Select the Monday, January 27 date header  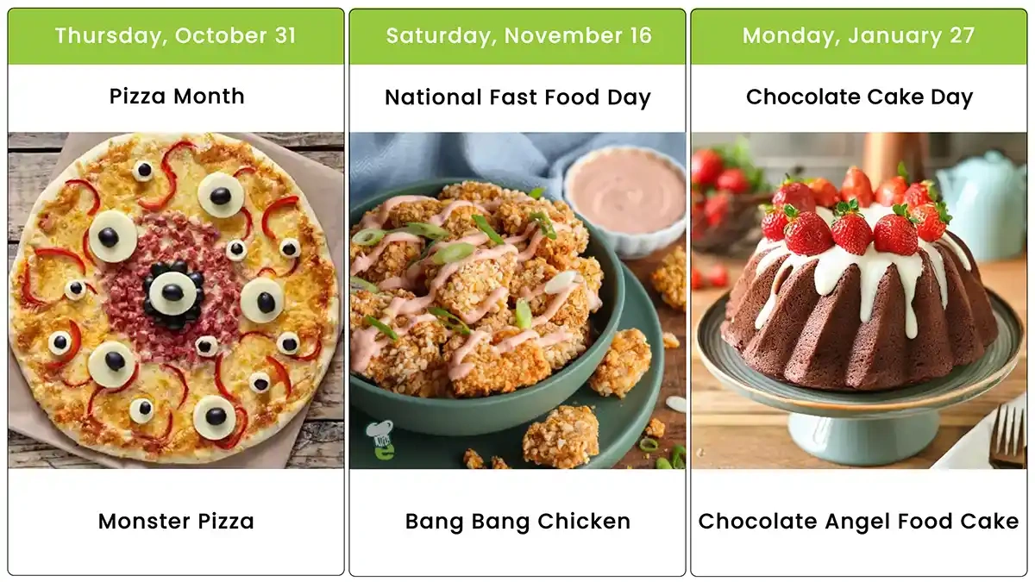(x=858, y=36)
